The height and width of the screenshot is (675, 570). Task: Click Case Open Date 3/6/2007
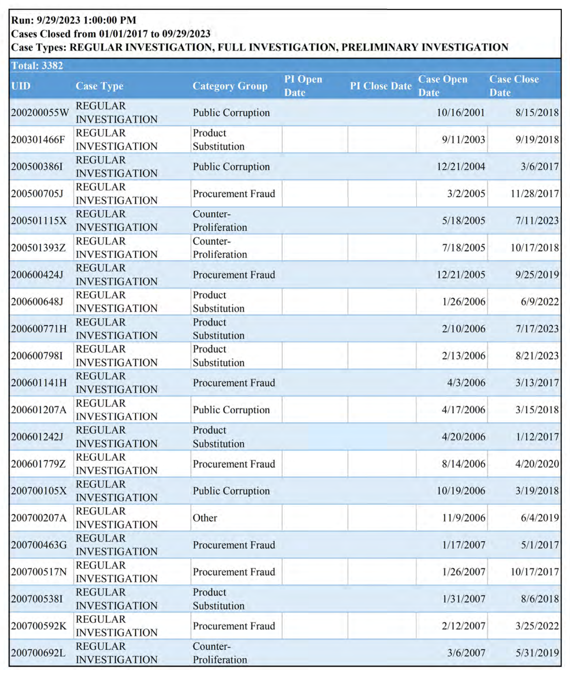point(466,653)
